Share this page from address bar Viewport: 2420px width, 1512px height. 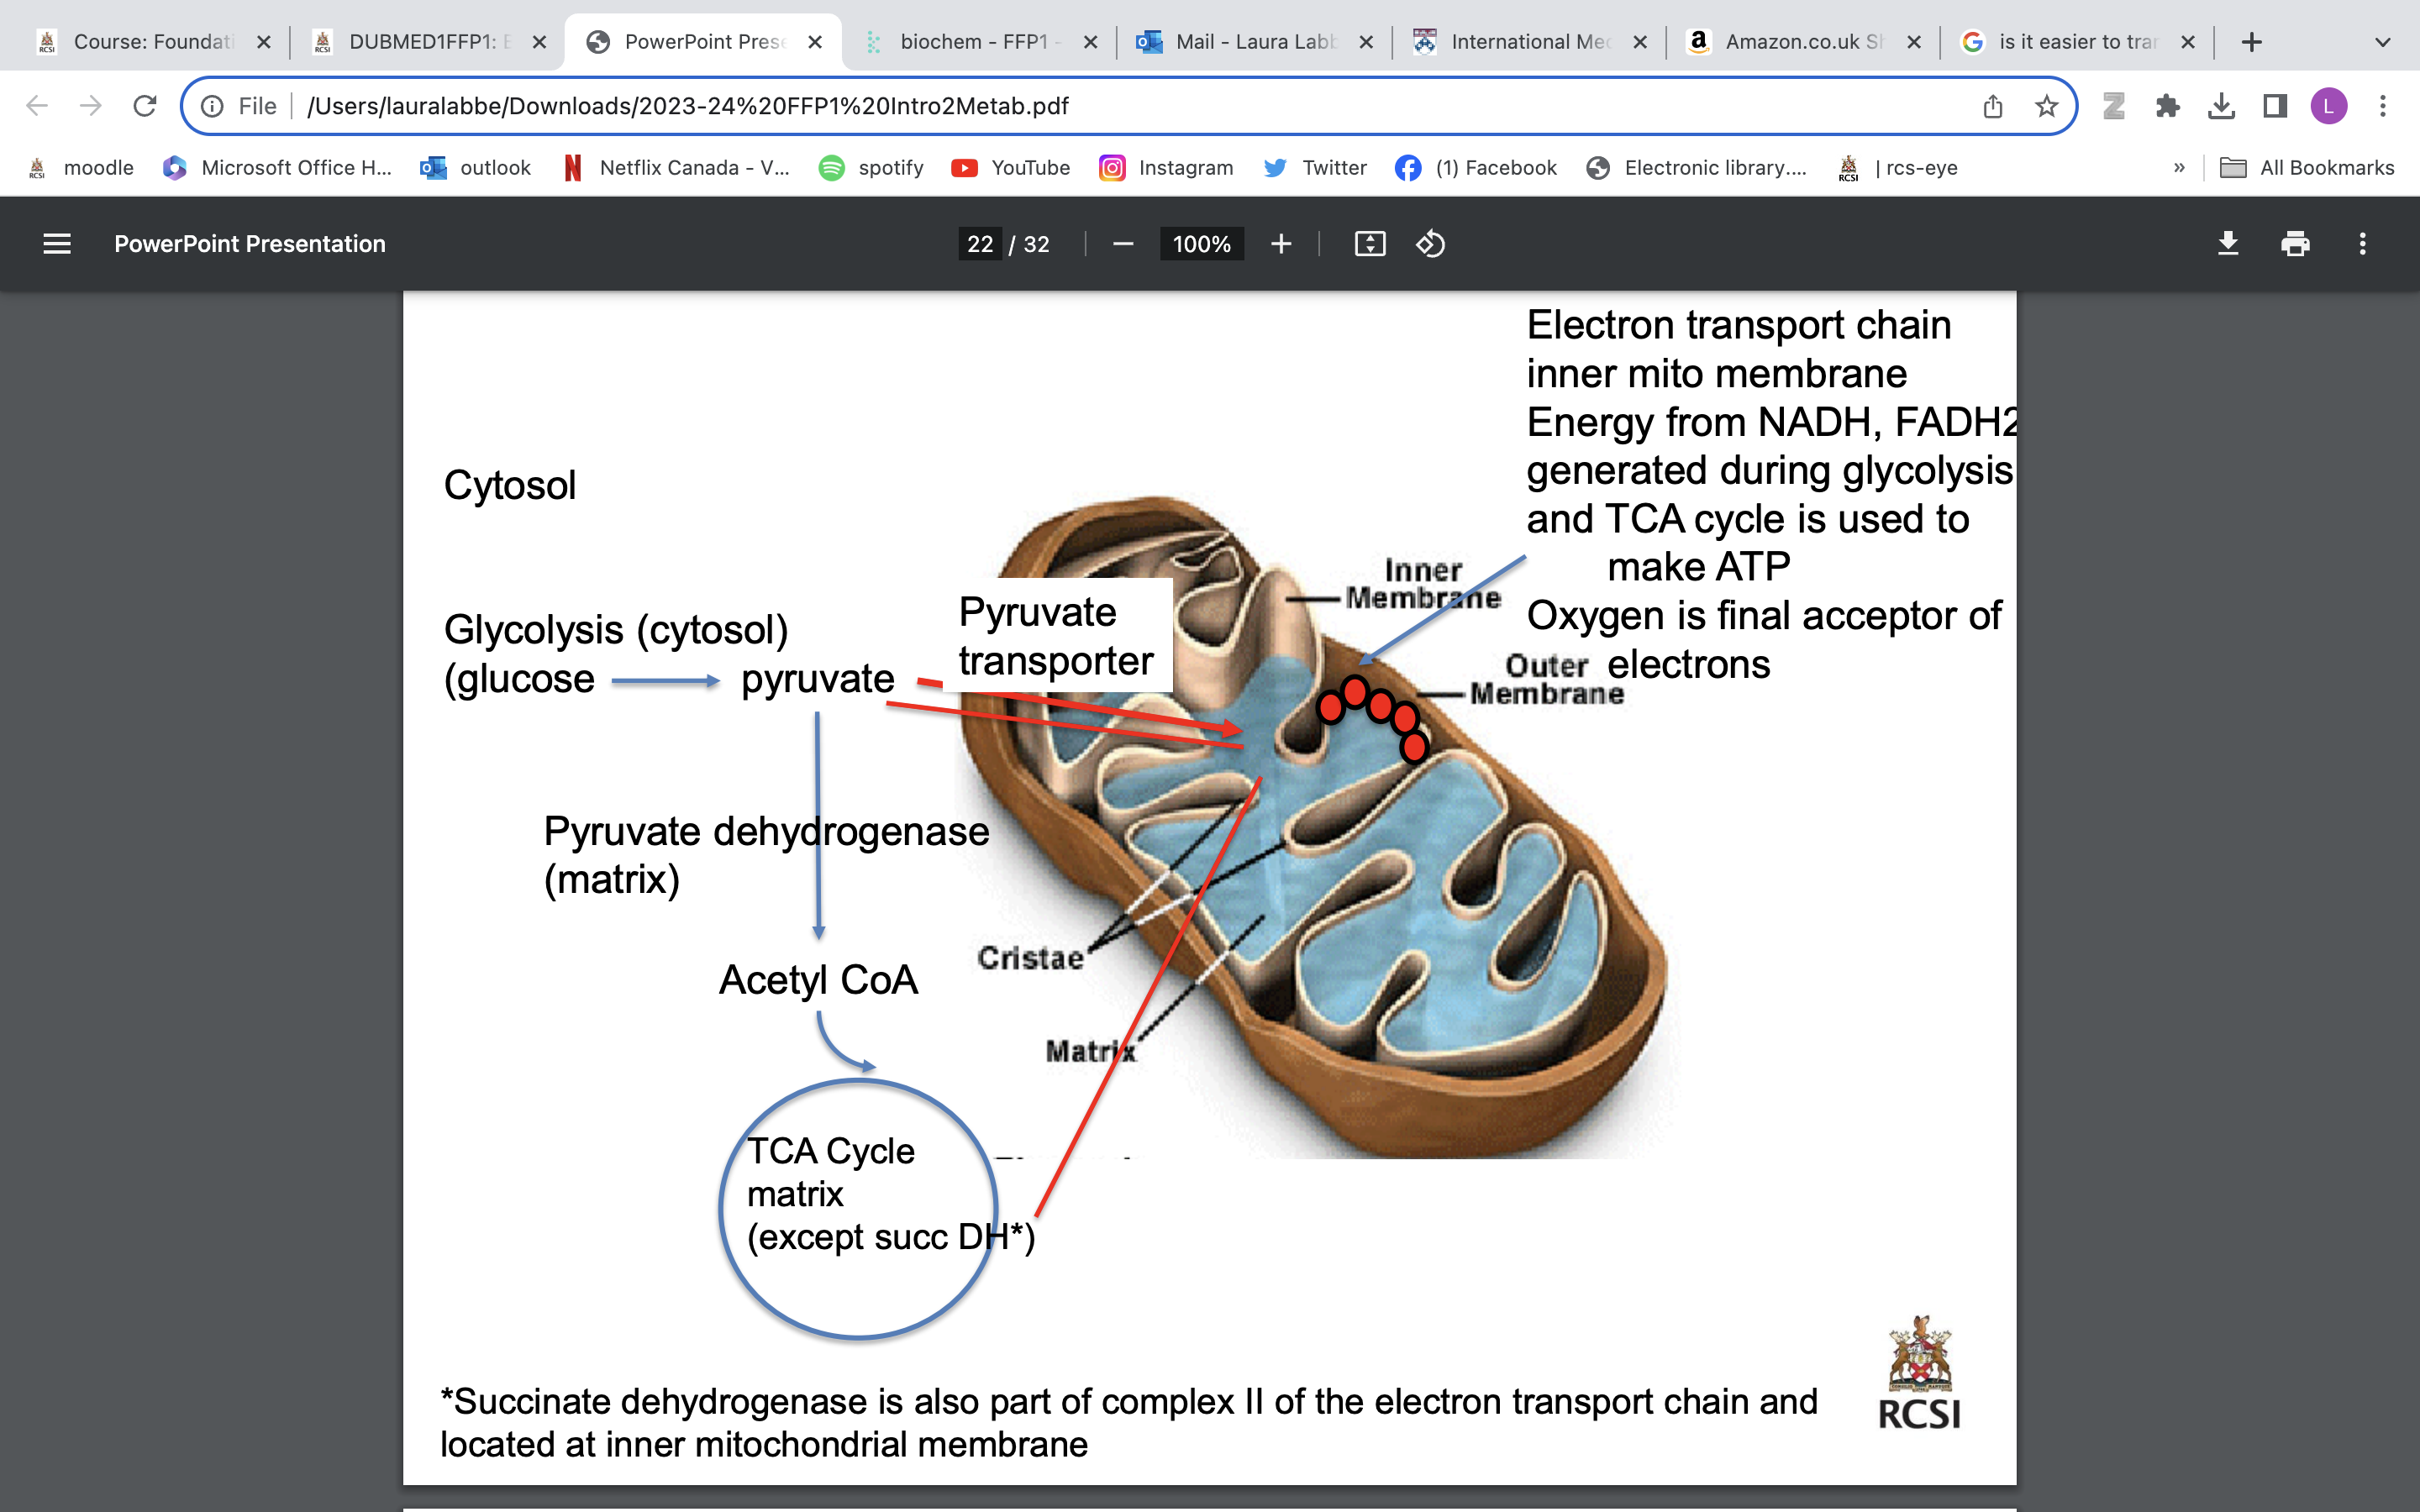[x=1992, y=106]
